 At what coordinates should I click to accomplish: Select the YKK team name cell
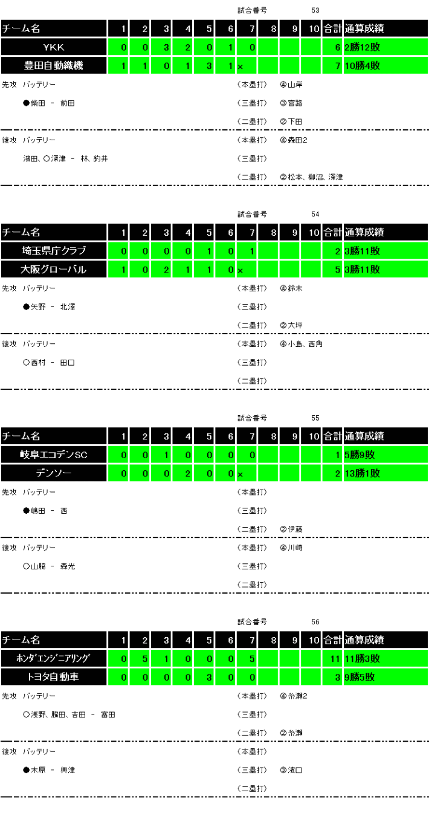click(54, 47)
